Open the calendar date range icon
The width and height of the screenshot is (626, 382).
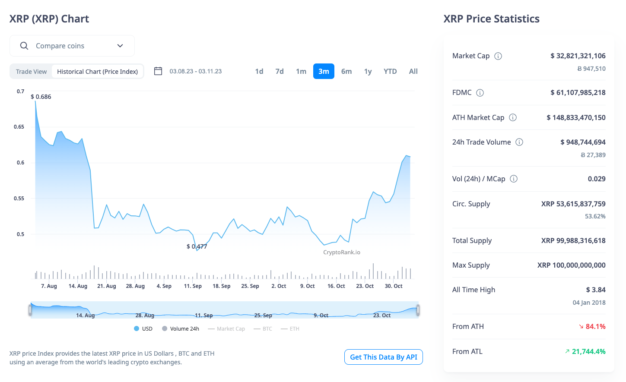click(158, 71)
